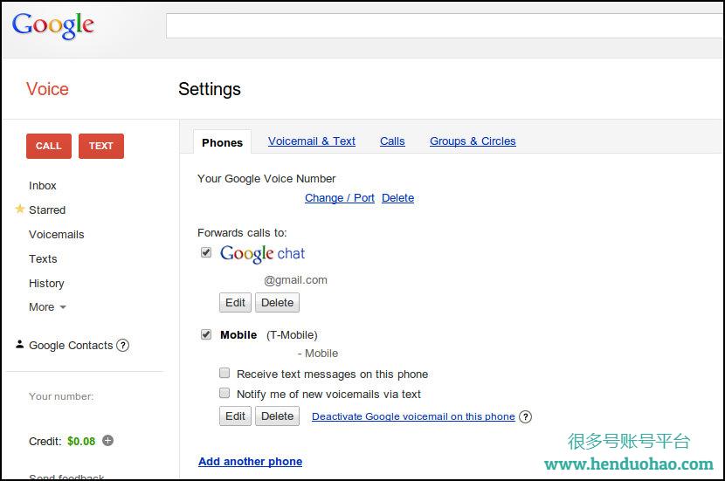
Task: Click the Change / Port link
Action: pos(340,198)
